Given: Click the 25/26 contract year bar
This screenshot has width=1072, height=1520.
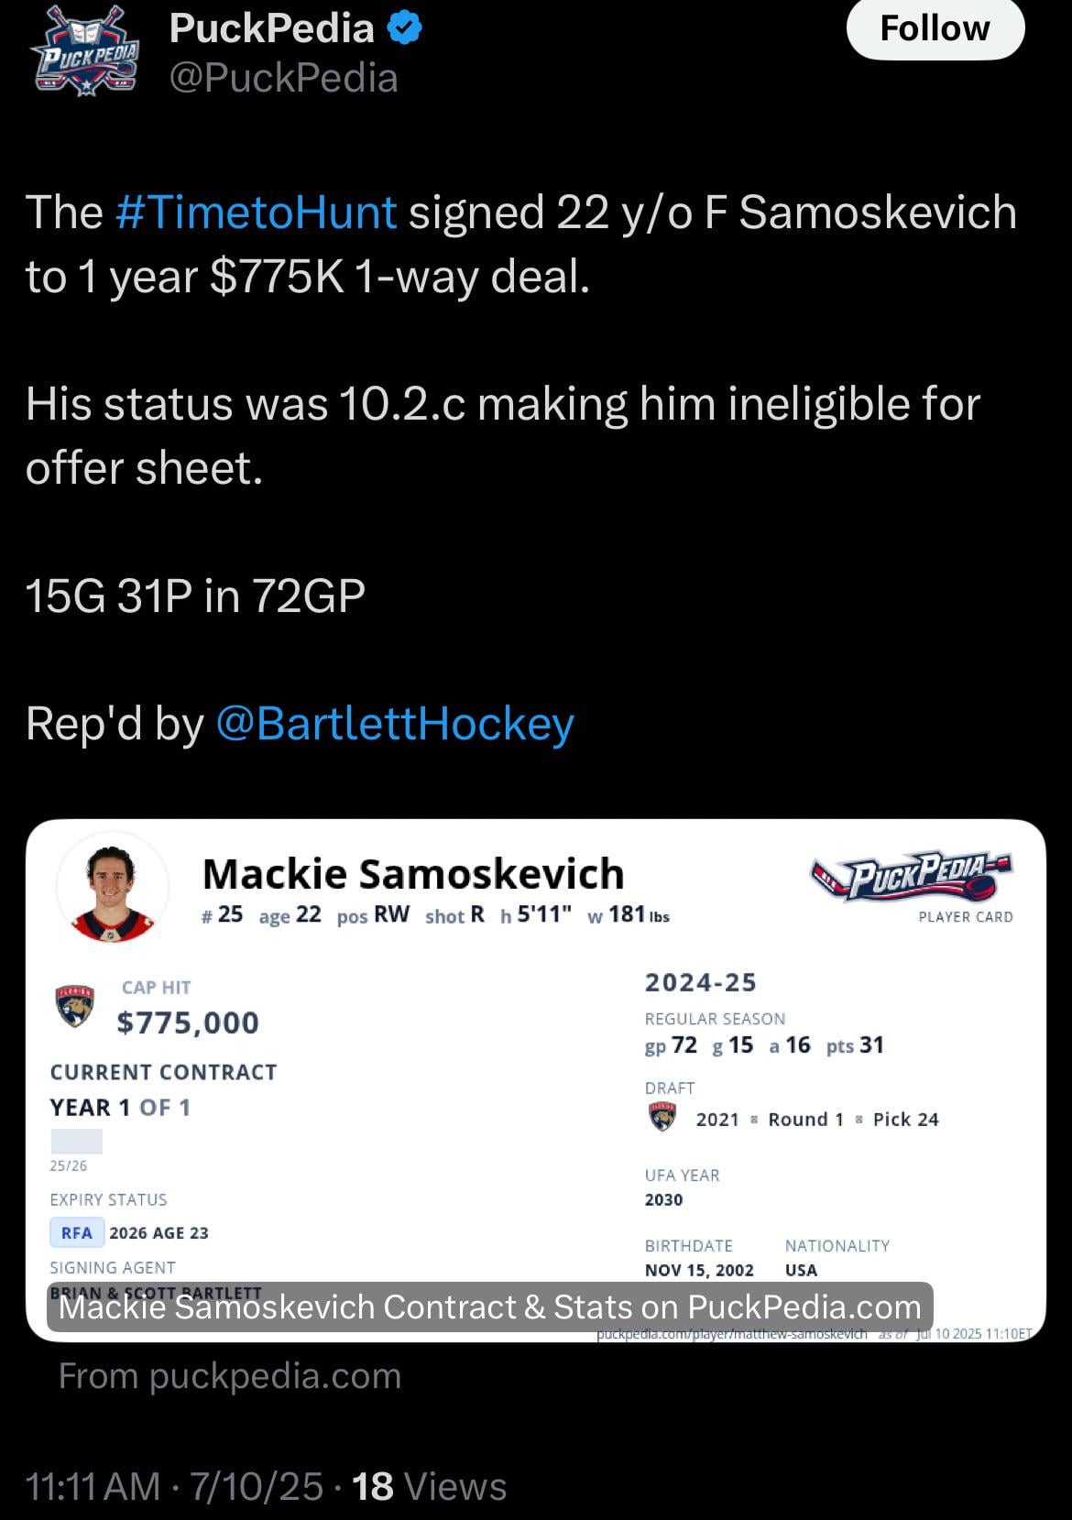Looking at the screenshot, I should click(x=76, y=1142).
